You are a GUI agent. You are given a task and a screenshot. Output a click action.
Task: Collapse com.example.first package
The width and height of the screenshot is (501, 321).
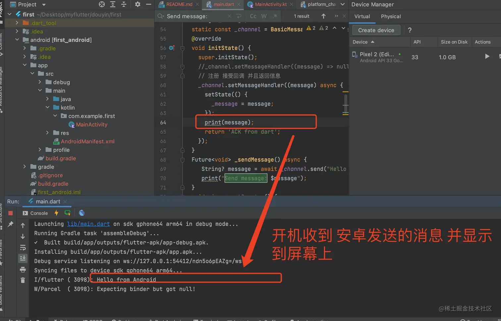(55, 116)
